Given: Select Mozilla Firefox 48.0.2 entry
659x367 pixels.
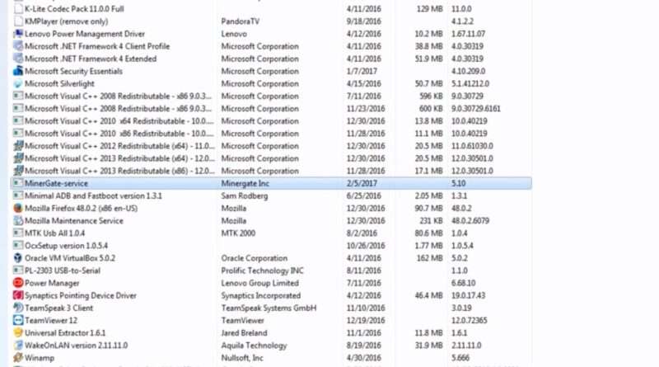Looking at the screenshot, I should coord(81,208).
